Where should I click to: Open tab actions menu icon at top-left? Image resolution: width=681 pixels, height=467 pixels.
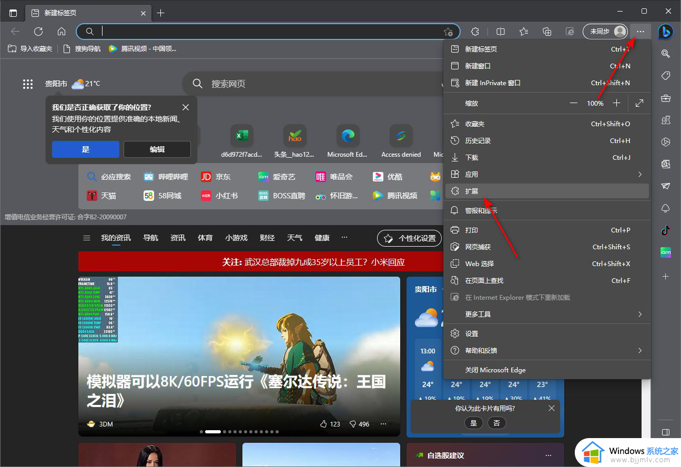[13, 13]
